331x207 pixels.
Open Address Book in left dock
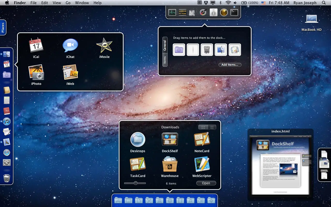point(7,90)
